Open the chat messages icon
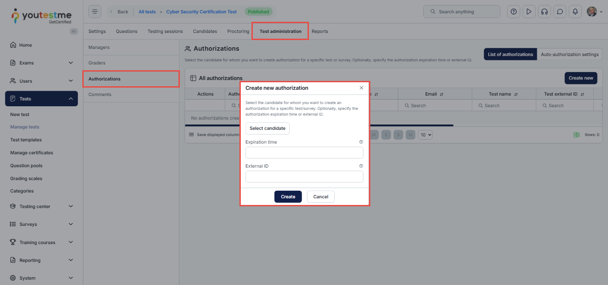 [x=560, y=12]
